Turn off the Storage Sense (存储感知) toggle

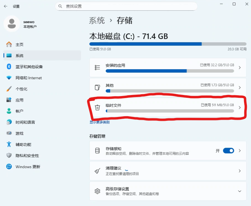tap(228, 151)
